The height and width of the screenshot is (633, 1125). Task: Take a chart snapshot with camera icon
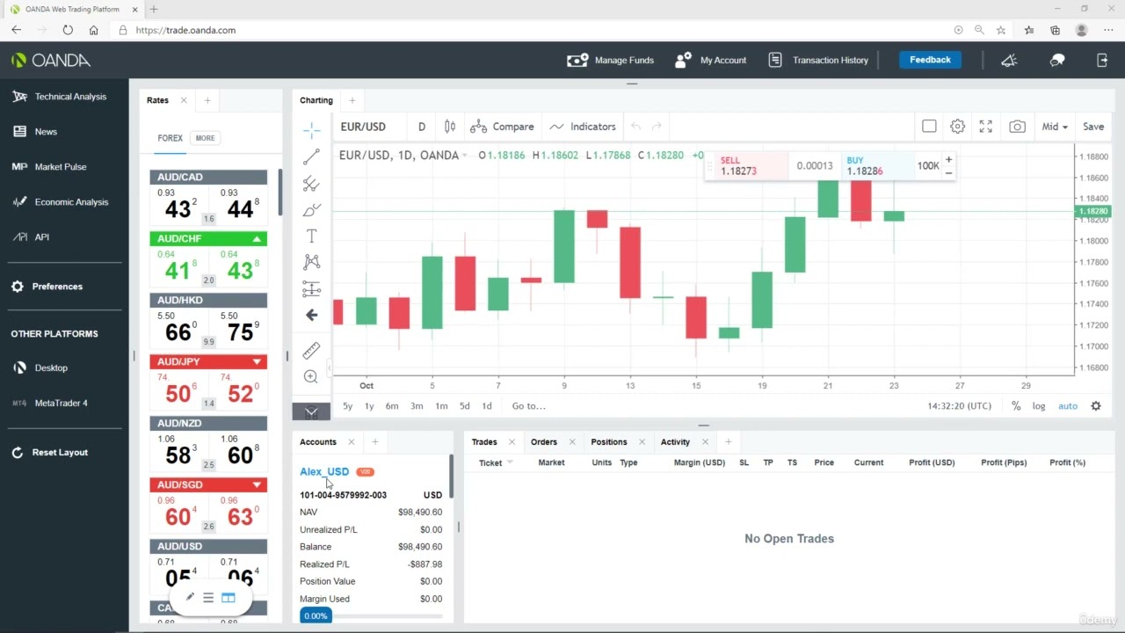1017,127
